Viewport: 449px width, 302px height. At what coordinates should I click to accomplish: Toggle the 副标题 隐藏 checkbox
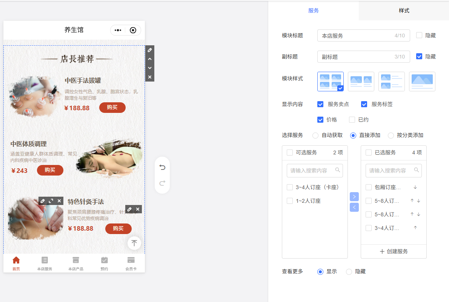(419, 56)
